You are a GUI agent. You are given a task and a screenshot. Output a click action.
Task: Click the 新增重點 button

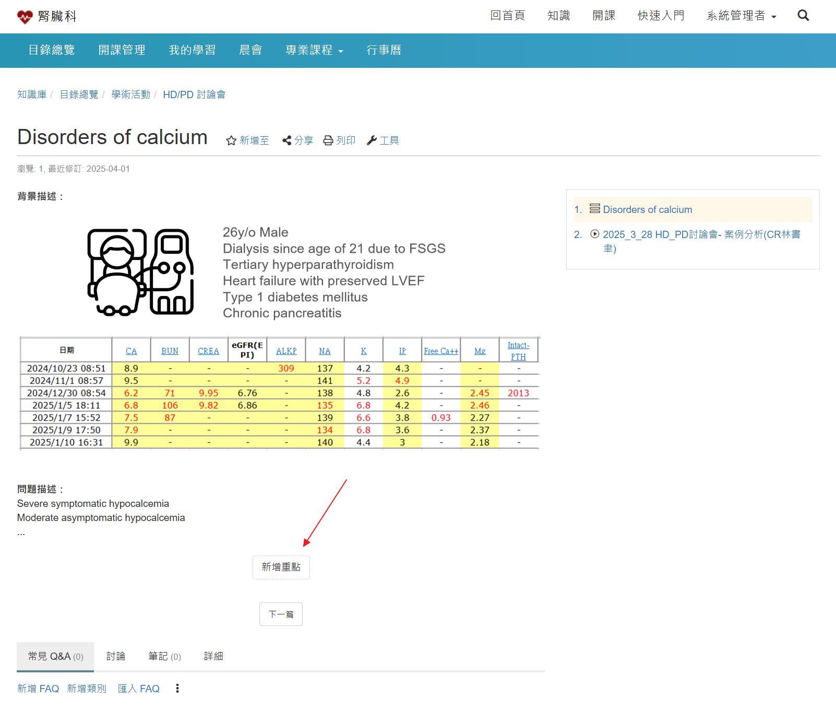281,567
